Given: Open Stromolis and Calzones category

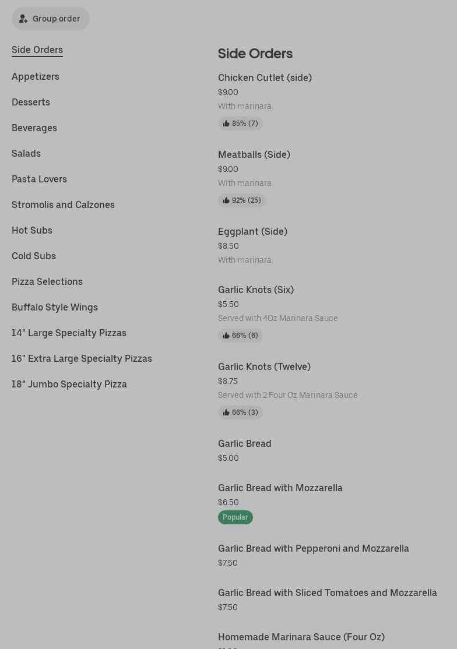Looking at the screenshot, I should [x=63, y=205].
